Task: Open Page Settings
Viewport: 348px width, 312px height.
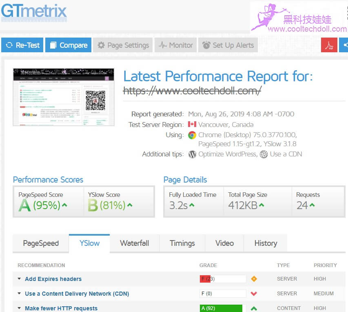Action: pos(123,45)
